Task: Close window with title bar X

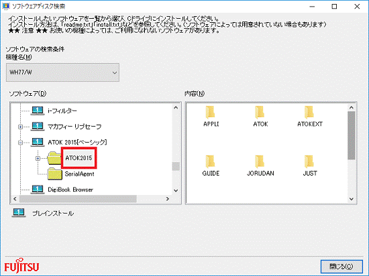Action: (x=357, y=7)
